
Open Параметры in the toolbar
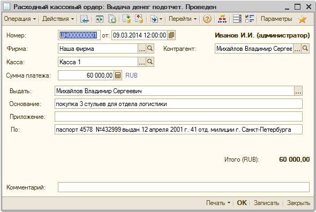pyautogui.click(x=276, y=19)
